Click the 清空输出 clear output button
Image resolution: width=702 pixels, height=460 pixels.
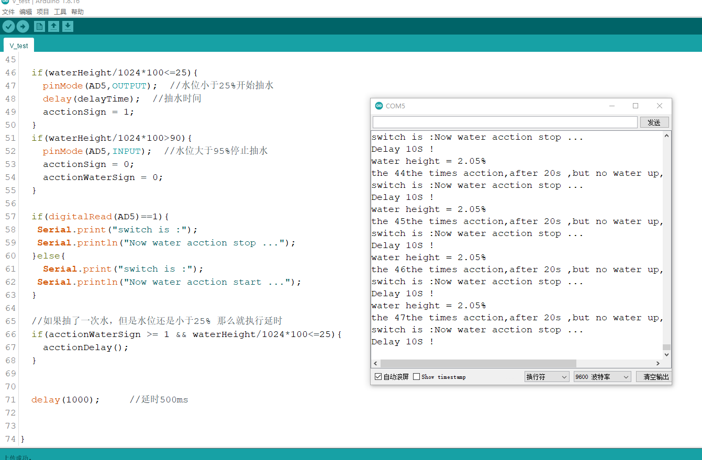coord(654,377)
